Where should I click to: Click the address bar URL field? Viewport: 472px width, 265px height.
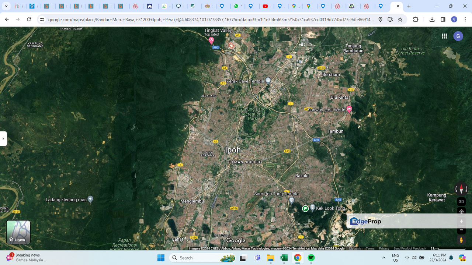[210, 20]
